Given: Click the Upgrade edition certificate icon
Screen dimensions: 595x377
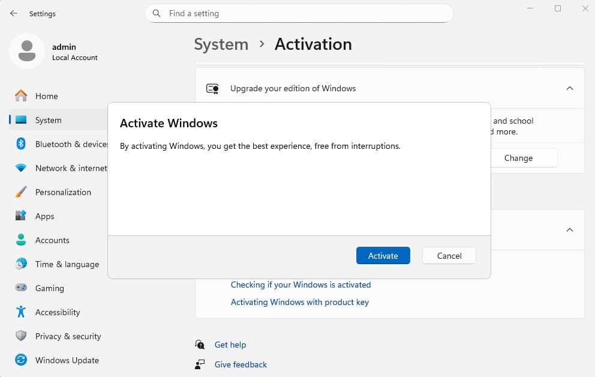Looking at the screenshot, I should point(212,88).
